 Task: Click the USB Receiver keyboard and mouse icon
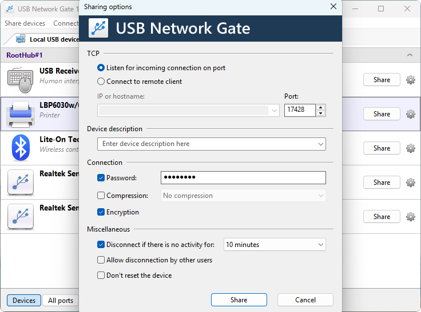point(21,80)
